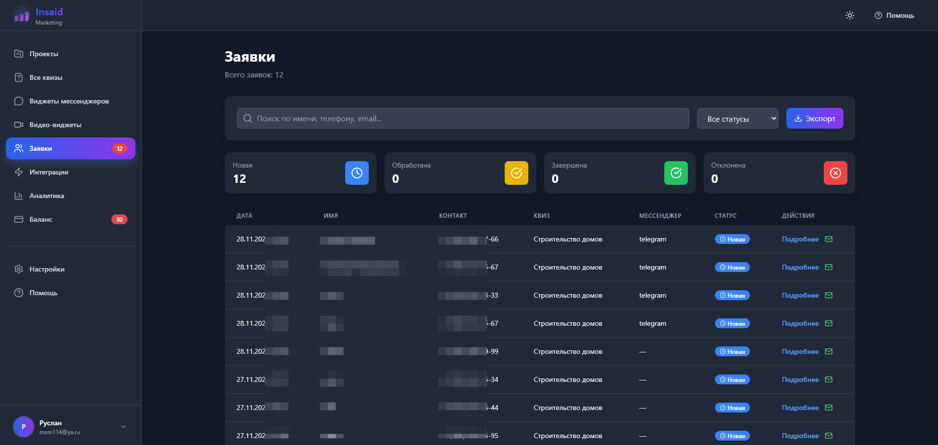The image size is (938, 445).
Task: Click the red X icon in Отклонена card
Action: click(x=835, y=173)
